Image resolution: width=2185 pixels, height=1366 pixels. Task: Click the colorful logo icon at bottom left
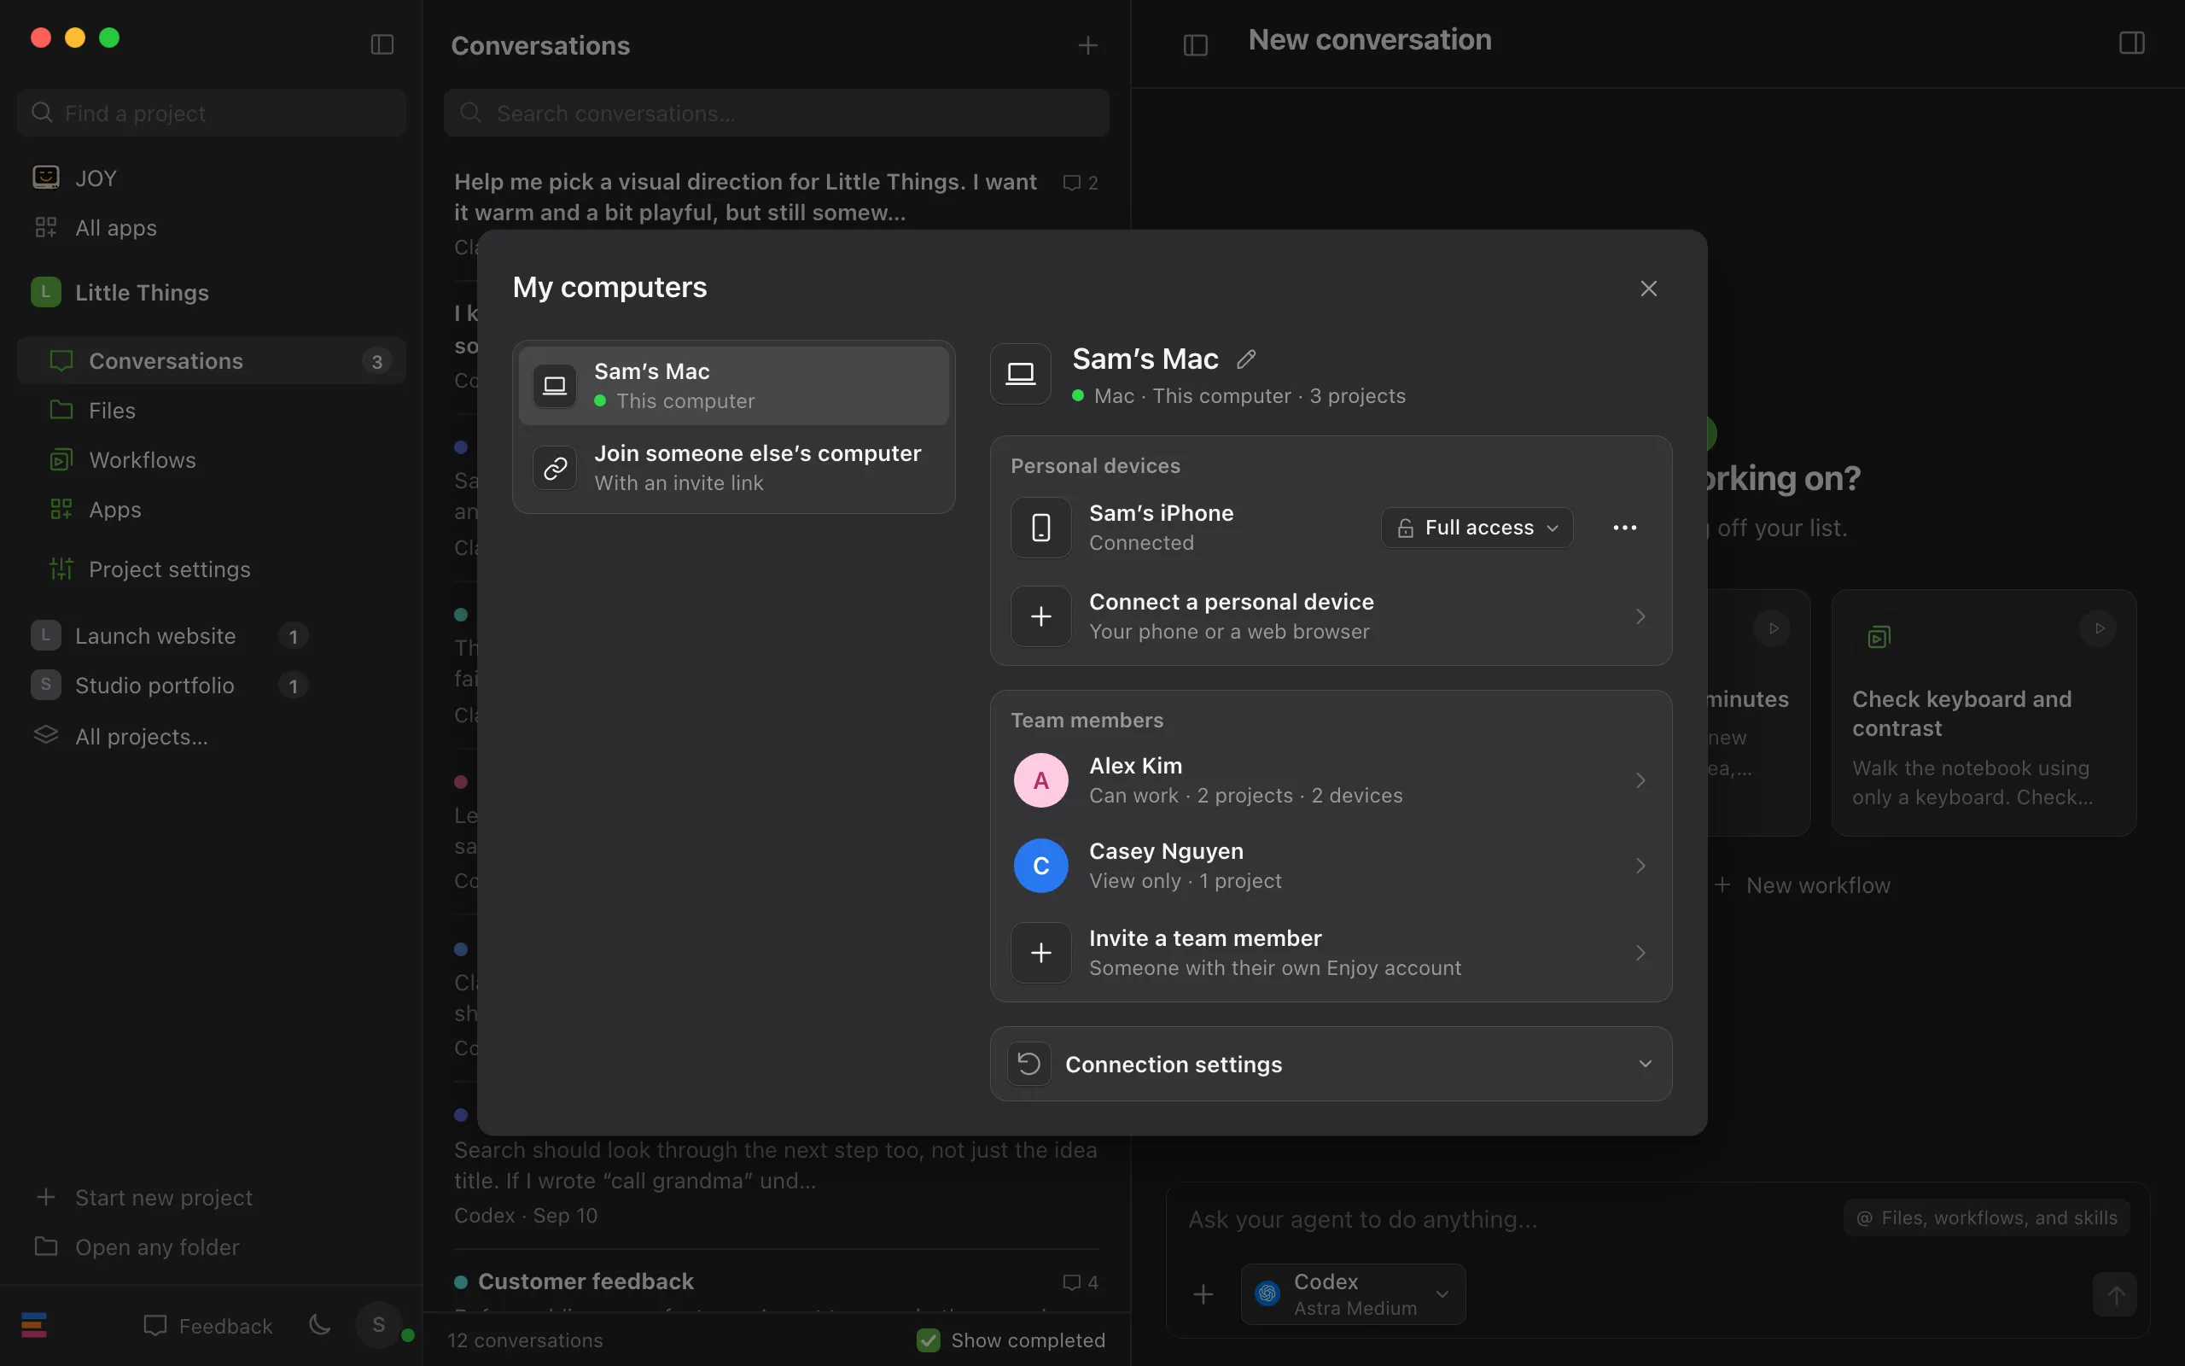tap(34, 1325)
